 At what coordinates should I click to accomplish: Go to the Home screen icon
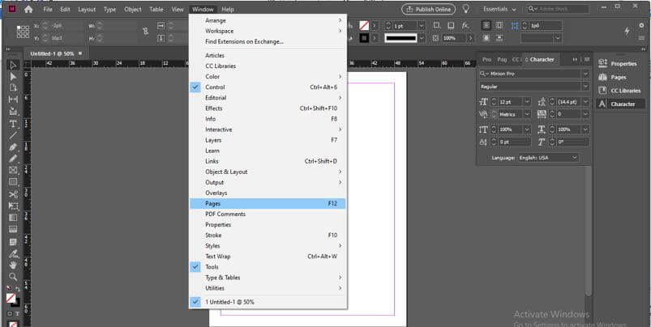28,9
